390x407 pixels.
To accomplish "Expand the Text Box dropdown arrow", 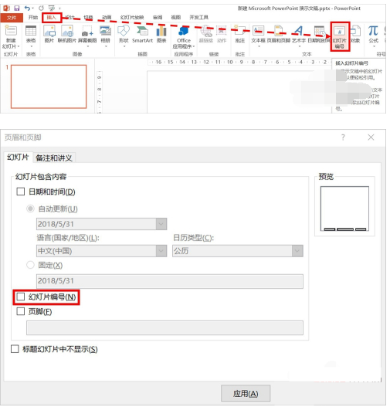I will (259, 46).
